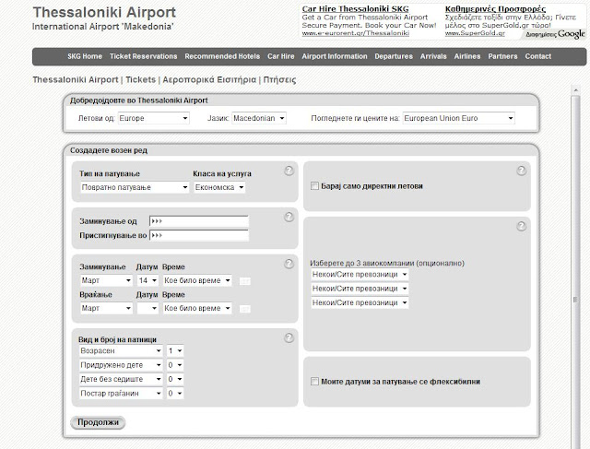Screen dimensions: 590x449
Task: Open the Car Hire menu item
Action: (279, 56)
